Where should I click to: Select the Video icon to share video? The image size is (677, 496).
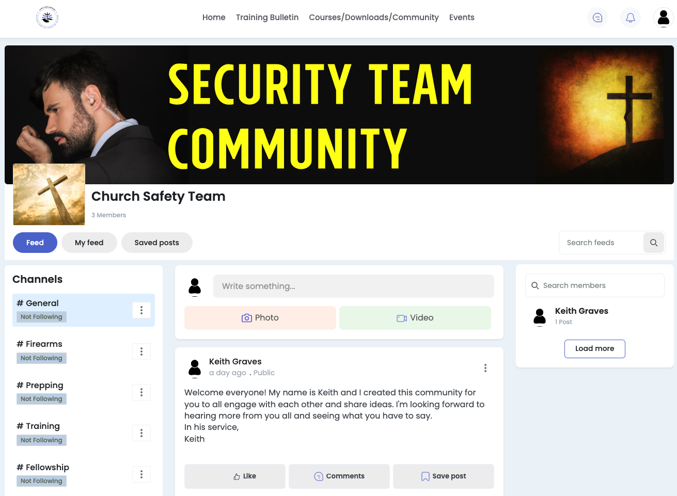(x=402, y=318)
